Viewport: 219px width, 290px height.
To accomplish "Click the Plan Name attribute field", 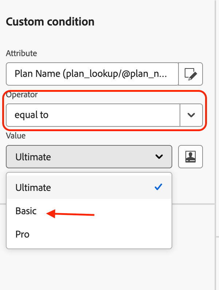I will [92, 74].
